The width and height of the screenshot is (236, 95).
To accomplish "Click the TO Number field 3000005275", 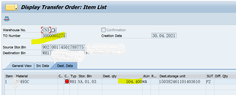I will pos(54,36).
